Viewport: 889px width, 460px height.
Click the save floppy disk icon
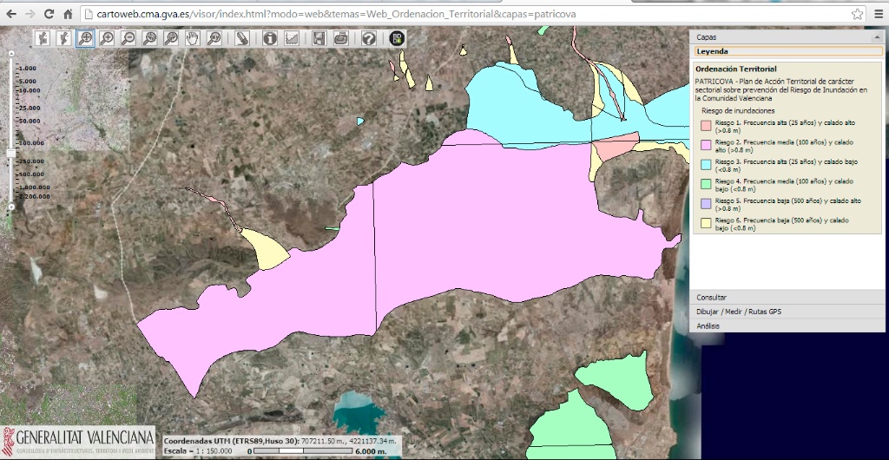click(319, 38)
